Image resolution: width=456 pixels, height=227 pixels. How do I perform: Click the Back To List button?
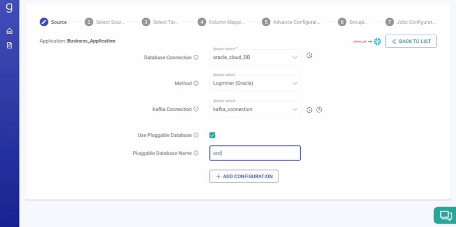click(411, 41)
